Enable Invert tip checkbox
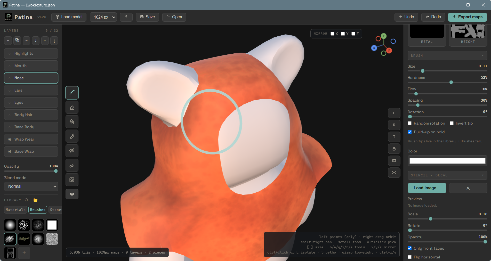 (452, 123)
